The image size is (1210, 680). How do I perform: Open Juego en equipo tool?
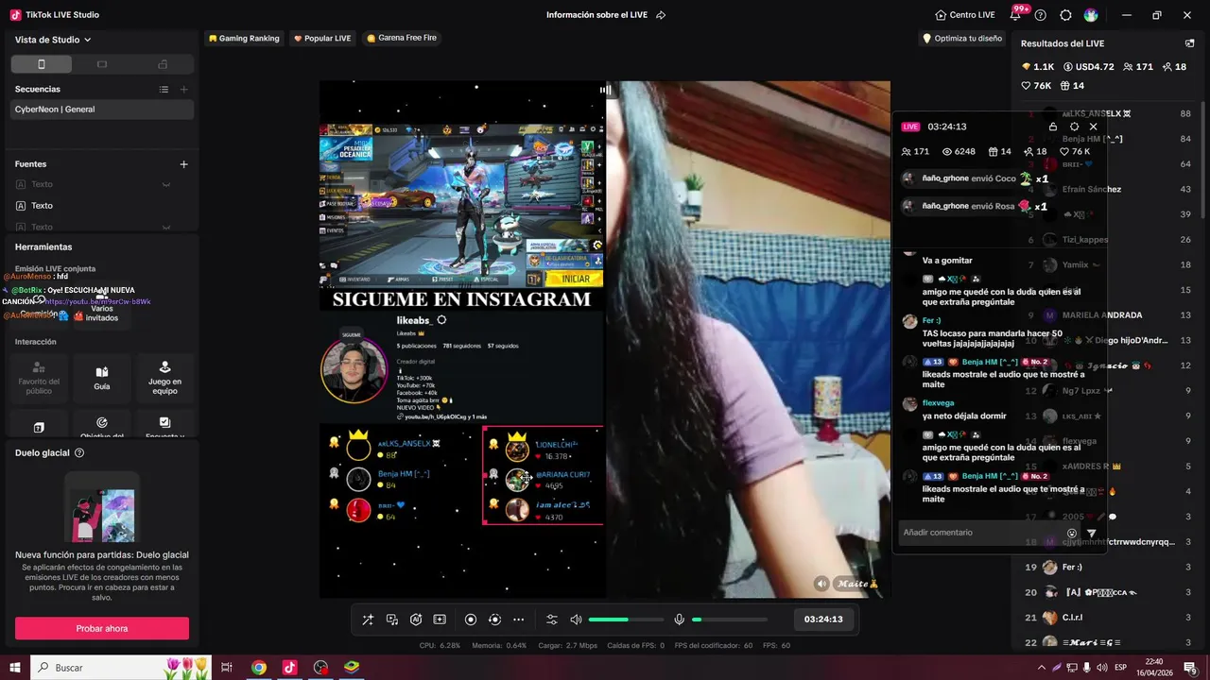(164, 377)
